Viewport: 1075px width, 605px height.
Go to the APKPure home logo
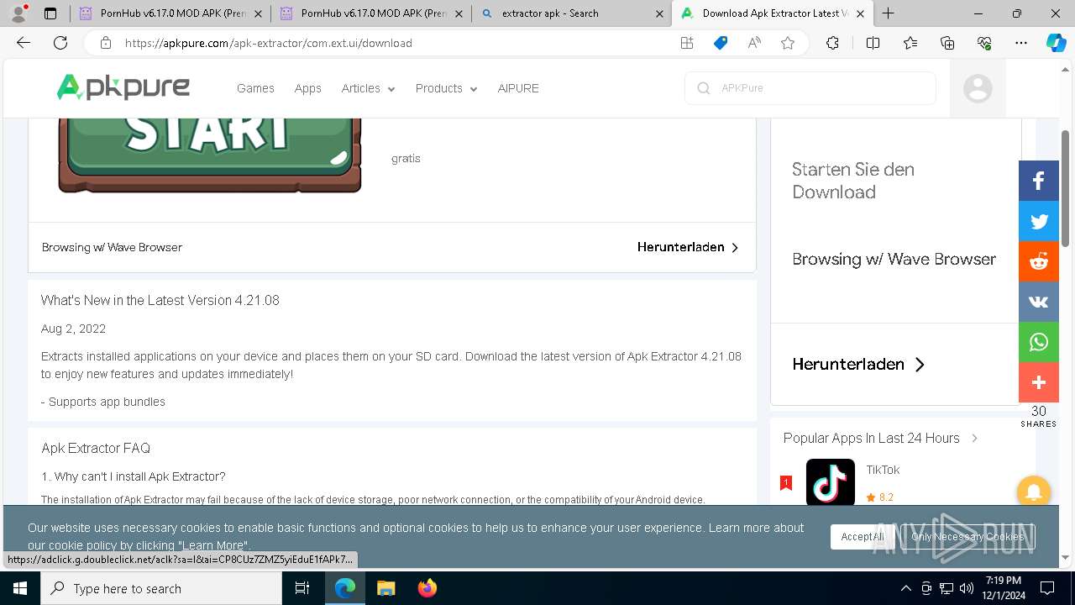coord(123,87)
